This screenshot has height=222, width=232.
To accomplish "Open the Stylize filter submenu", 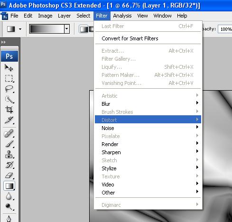I will coord(148,168).
